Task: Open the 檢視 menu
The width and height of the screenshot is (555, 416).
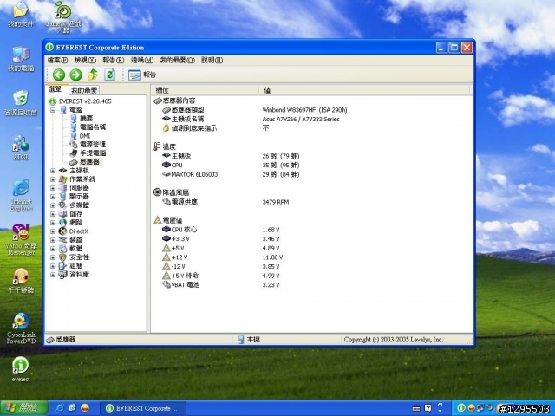Action: coord(85,60)
